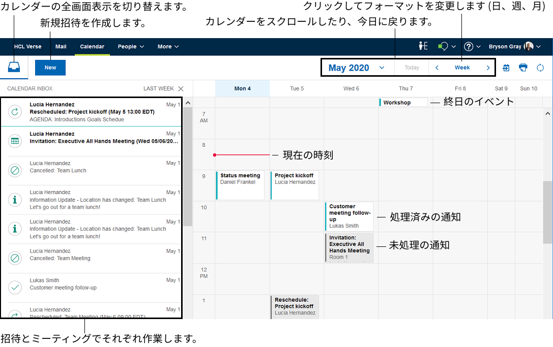Expand the Bryson Gray account arrow

(539, 47)
